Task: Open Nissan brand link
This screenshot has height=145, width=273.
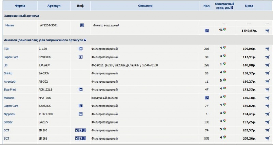Action: point(10,25)
